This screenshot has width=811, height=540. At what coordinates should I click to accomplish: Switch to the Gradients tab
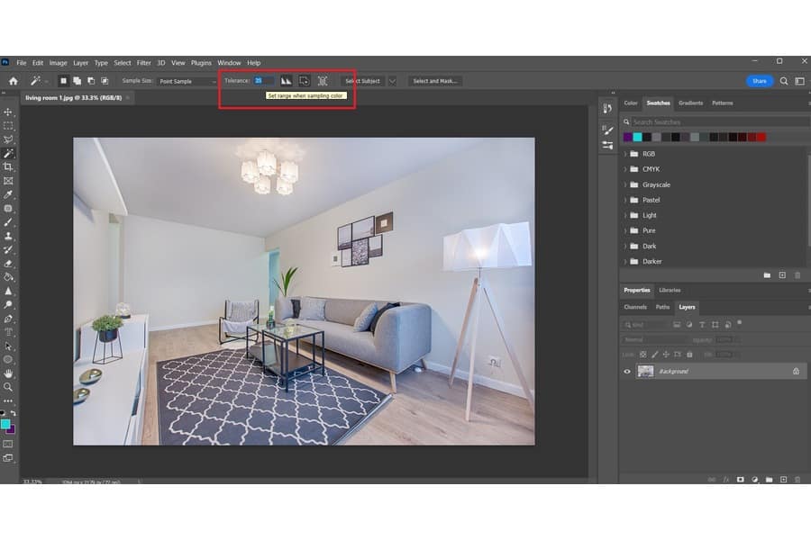click(x=690, y=103)
